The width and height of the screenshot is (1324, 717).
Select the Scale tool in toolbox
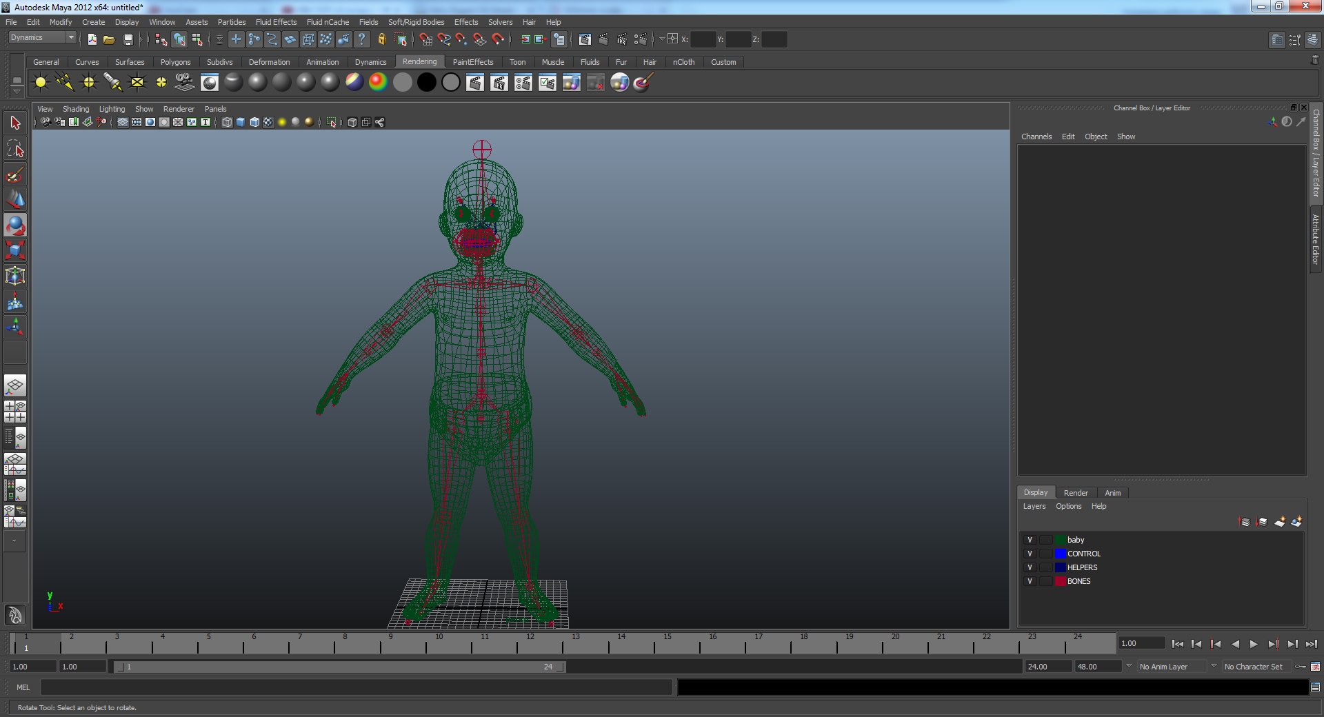(x=15, y=251)
